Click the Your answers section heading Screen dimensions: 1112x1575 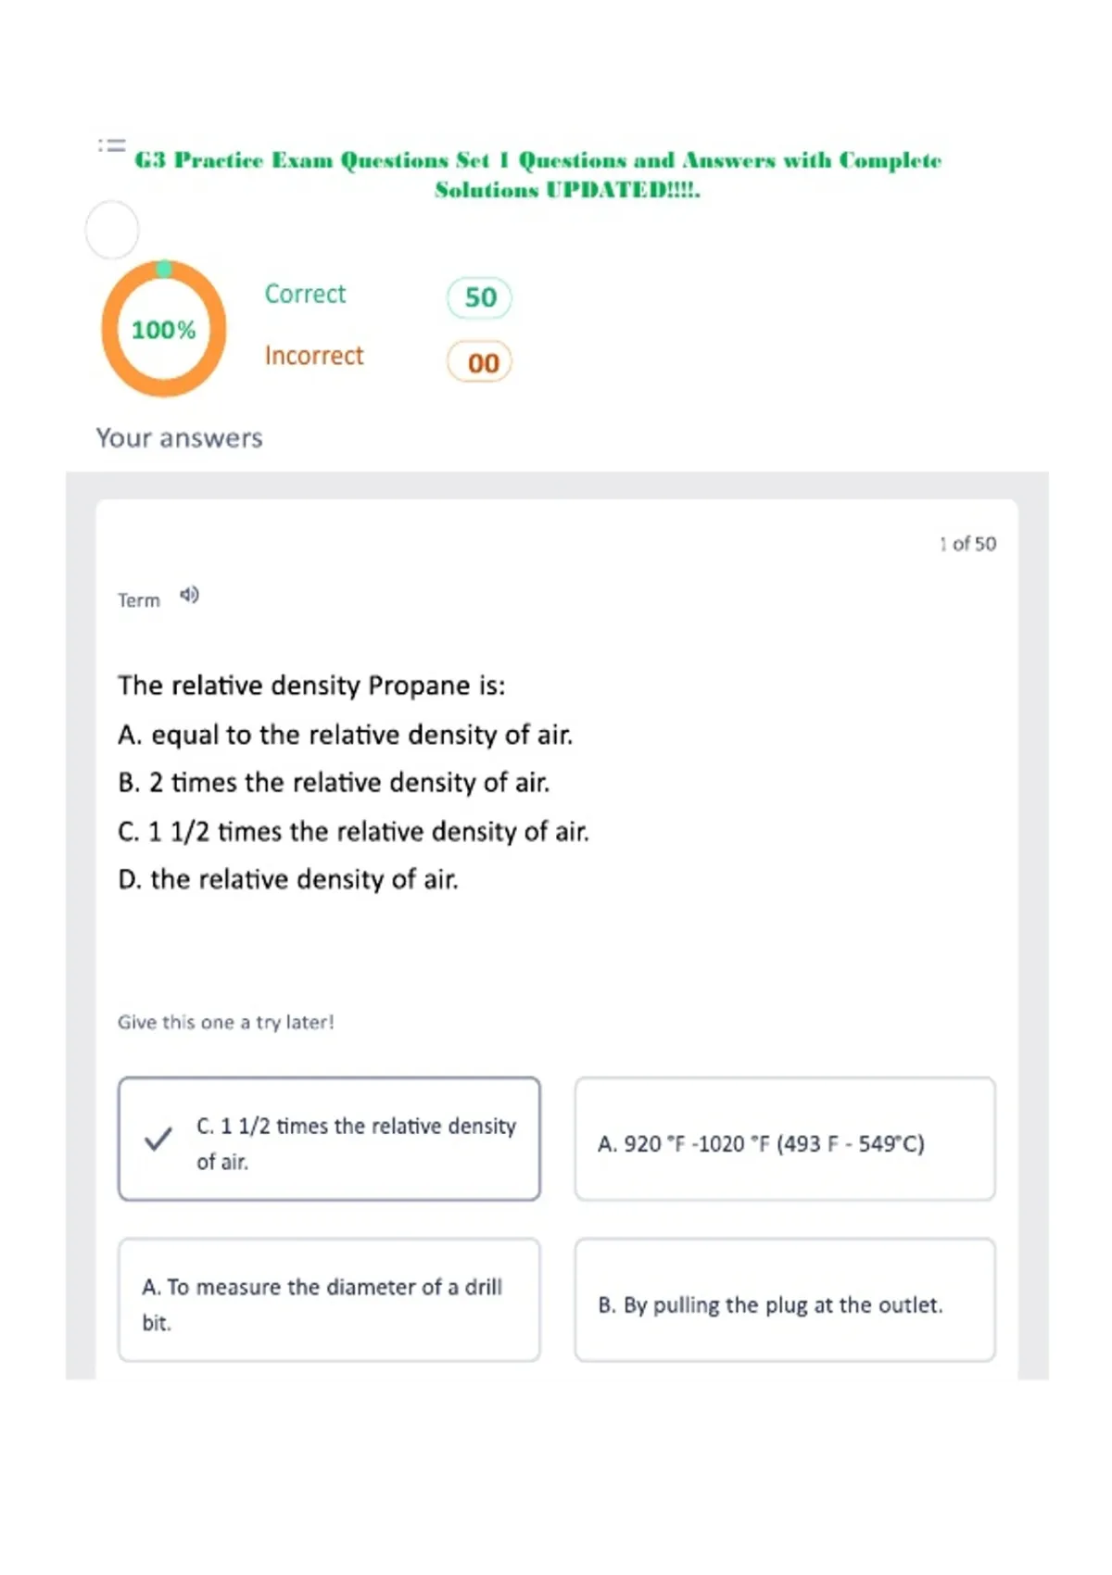click(180, 438)
